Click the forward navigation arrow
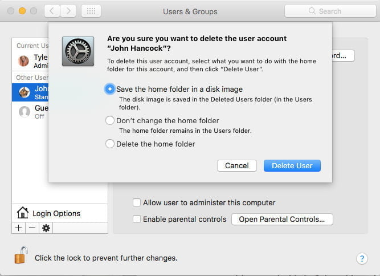 pos(68,11)
